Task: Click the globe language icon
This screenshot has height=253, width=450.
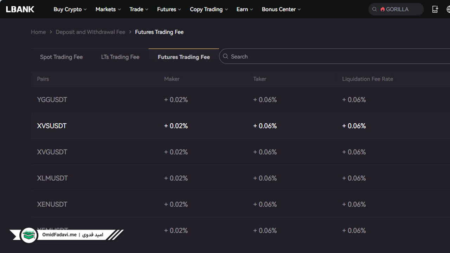Action: (x=448, y=9)
